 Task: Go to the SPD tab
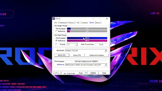[78, 23]
